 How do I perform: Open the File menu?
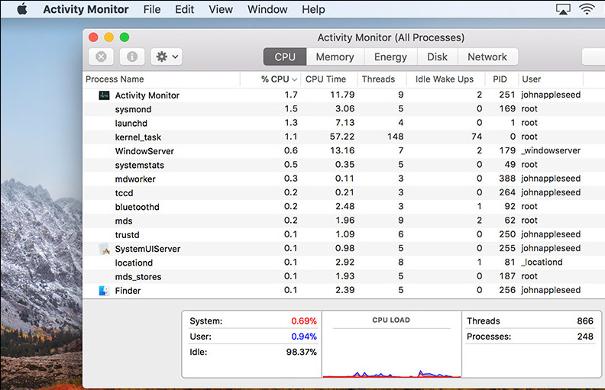(x=152, y=9)
